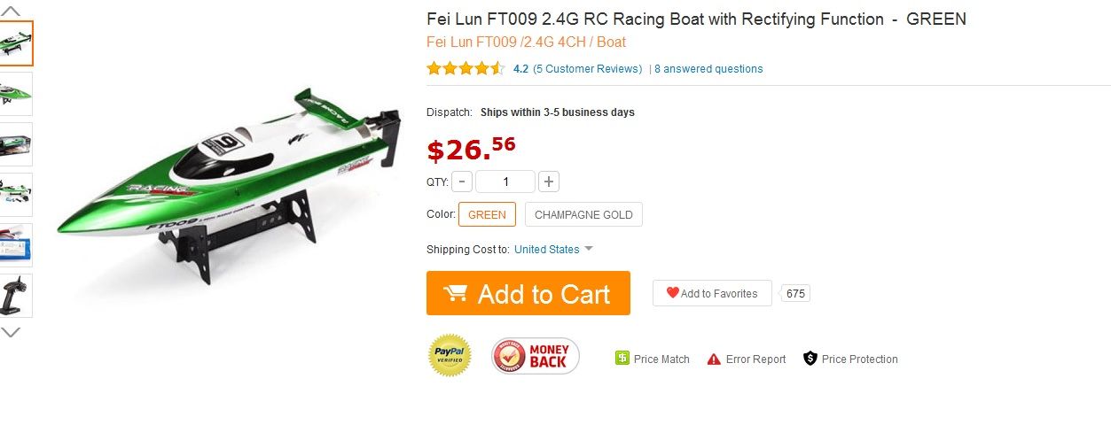Click the quantity input field

(505, 182)
